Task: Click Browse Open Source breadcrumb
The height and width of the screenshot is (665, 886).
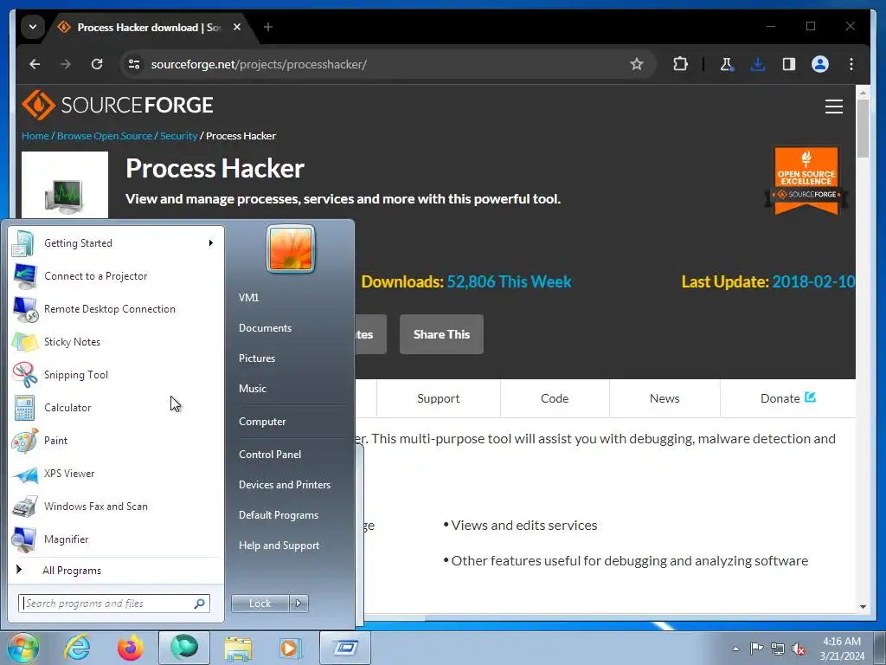Action: 105,136
